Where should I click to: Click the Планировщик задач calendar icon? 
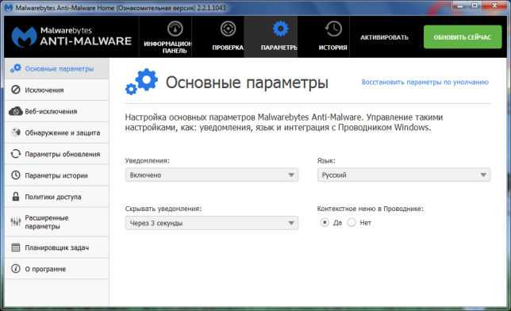[x=16, y=248]
